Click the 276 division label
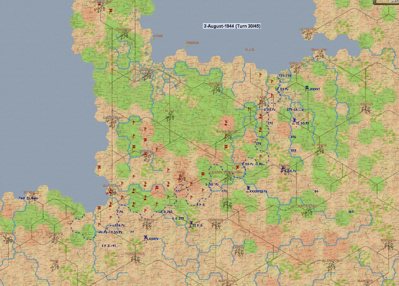Screen dimensions: 399x286 [x=259, y=144]
